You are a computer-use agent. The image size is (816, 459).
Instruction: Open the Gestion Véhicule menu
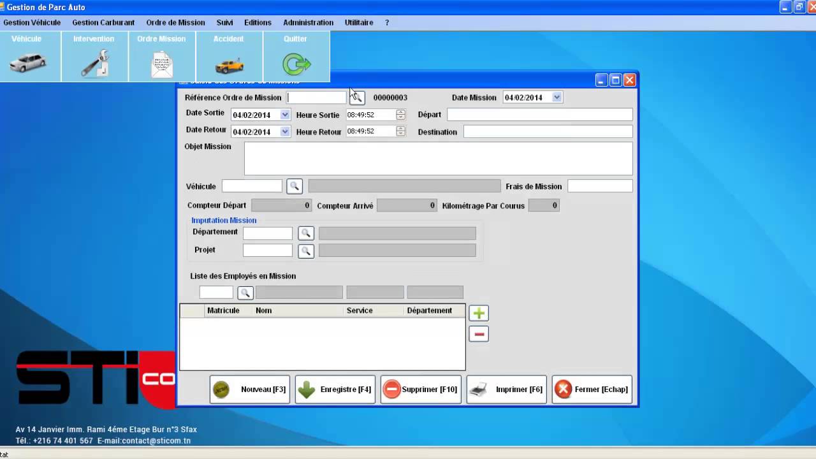click(32, 22)
